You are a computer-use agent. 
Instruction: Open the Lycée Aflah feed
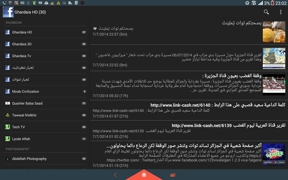point(45,139)
